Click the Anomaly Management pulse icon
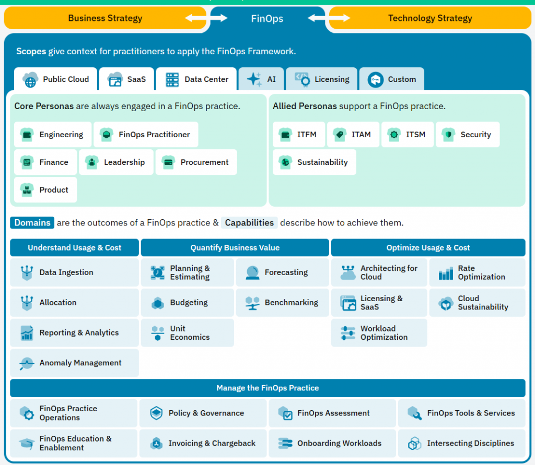This screenshot has width=535, height=465. tap(27, 363)
